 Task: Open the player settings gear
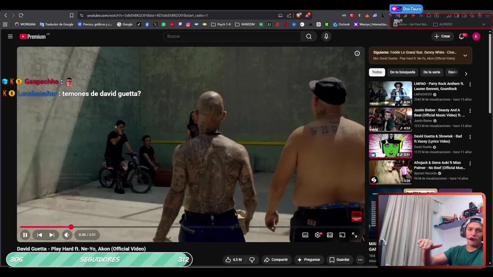tap(318, 235)
